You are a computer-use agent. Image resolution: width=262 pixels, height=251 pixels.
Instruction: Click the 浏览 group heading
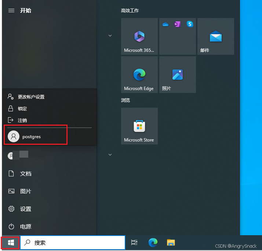[125, 100]
